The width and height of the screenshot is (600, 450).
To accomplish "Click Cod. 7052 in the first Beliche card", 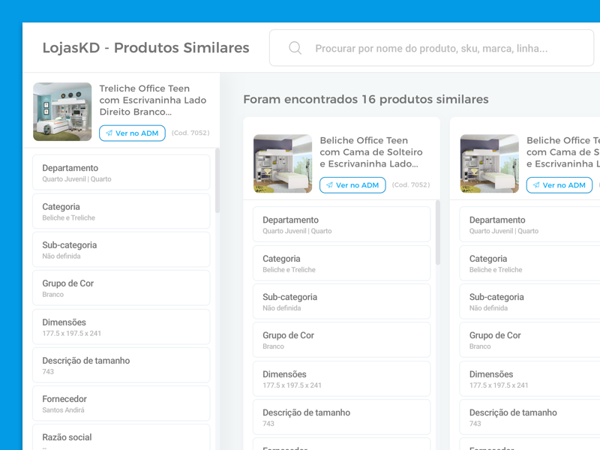I will tap(411, 184).
